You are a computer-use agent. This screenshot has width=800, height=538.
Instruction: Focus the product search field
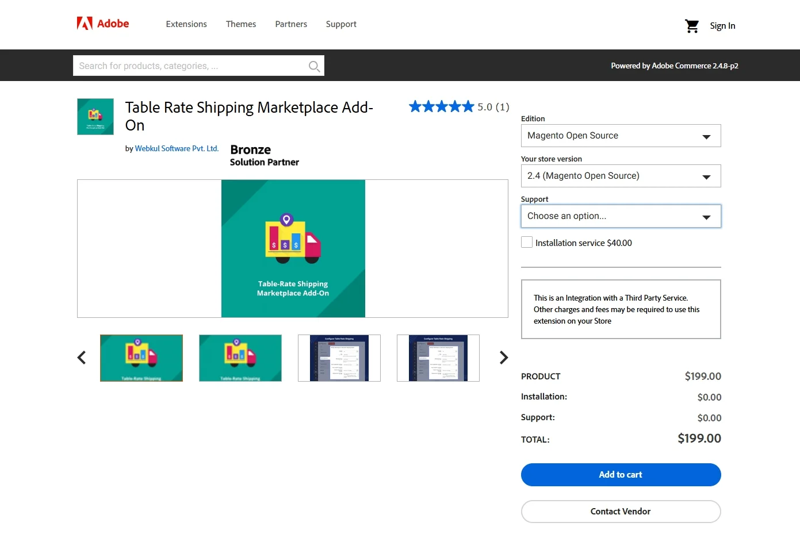(190, 66)
